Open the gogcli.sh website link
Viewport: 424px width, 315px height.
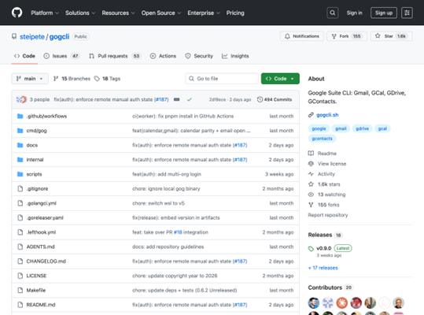(327, 115)
